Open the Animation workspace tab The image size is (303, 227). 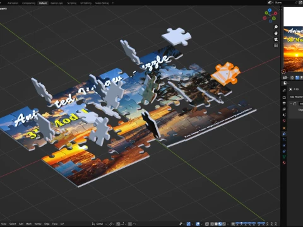click(13, 3)
